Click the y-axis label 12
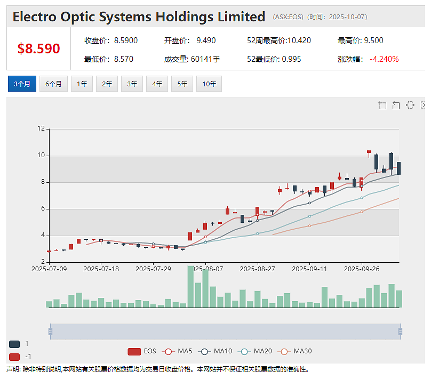Viewport: 431px width, 380px height. click(41, 128)
